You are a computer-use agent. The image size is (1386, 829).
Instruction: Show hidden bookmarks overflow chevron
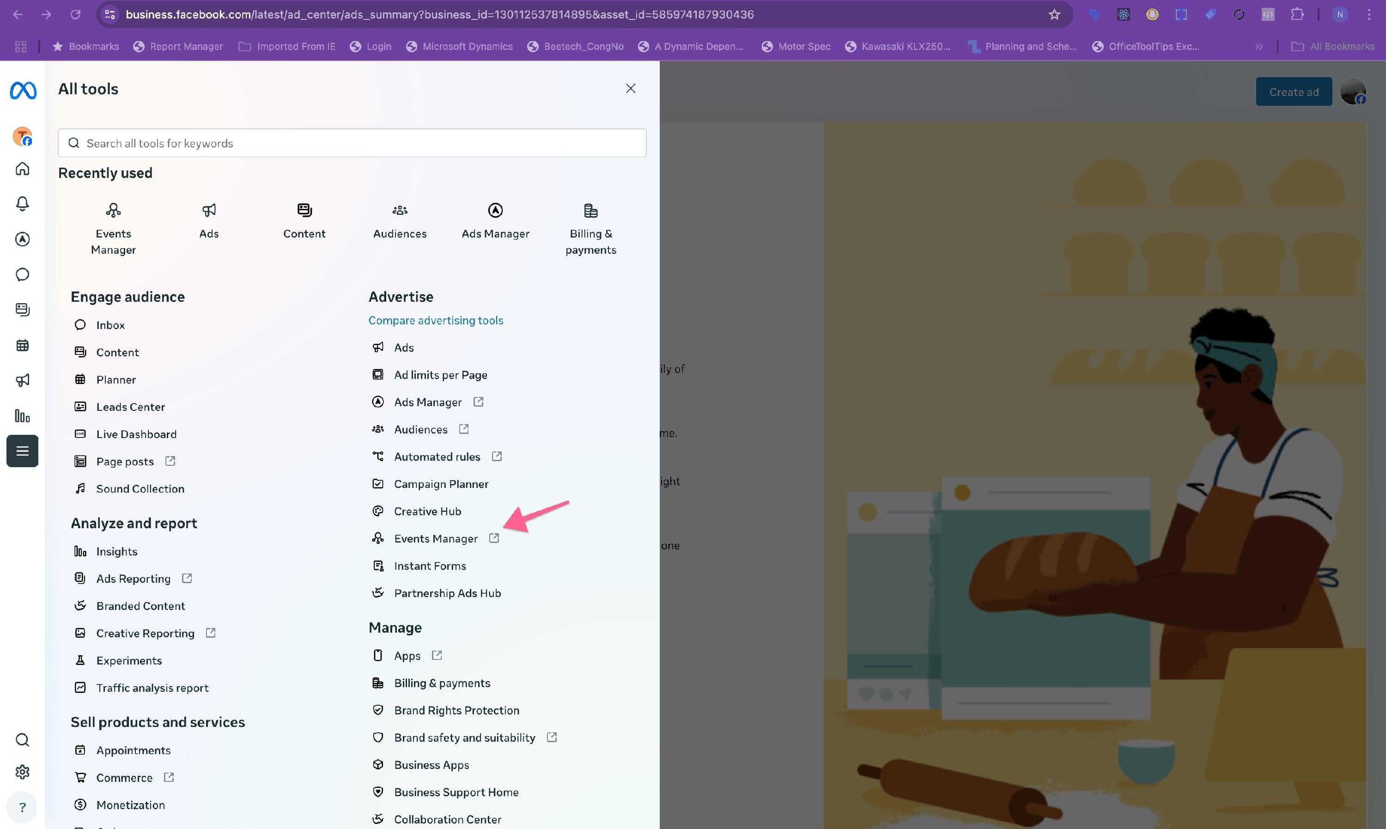pos(1258,46)
